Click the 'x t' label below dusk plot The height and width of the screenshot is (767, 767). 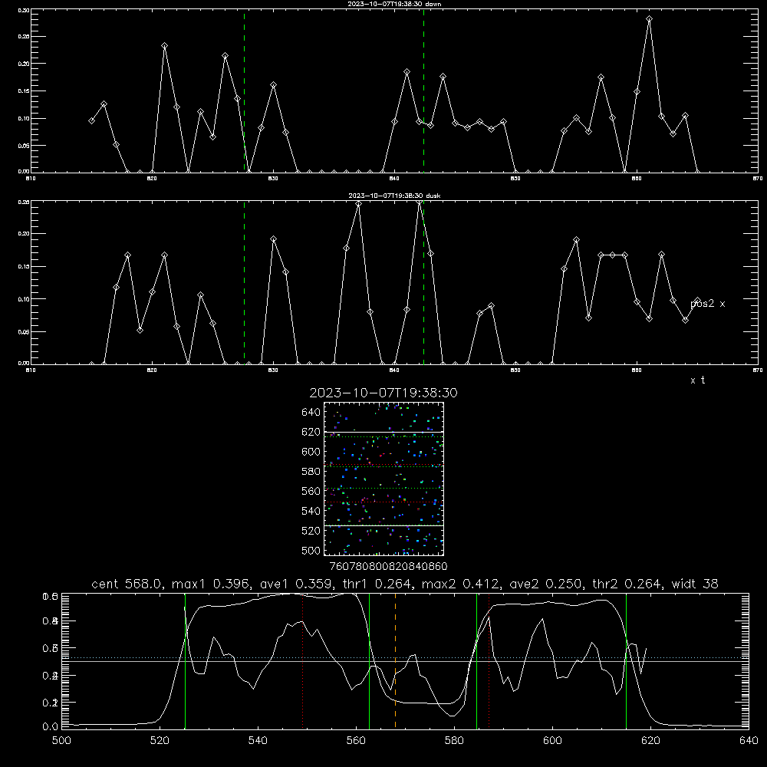click(x=697, y=380)
